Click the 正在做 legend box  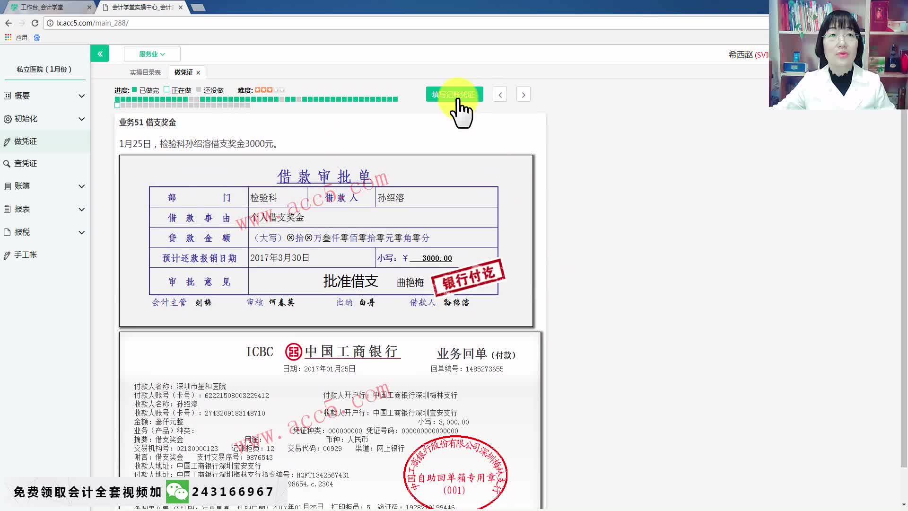pyautogui.click(x=166, y=89)
